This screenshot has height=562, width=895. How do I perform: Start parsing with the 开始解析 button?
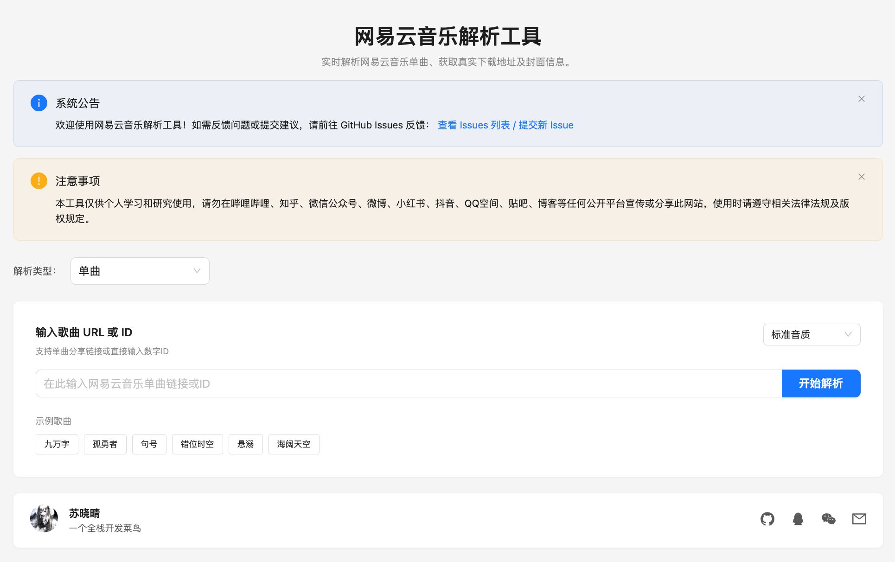click(x=821, y=383)
